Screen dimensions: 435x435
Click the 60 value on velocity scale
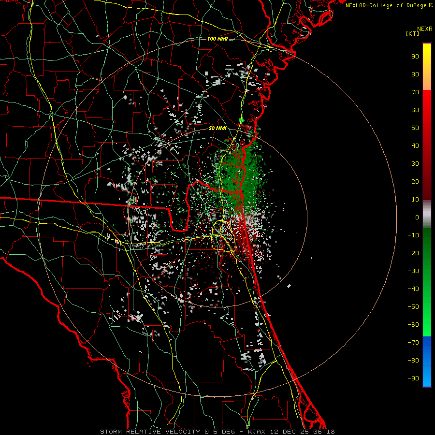(x=415, y=110)
